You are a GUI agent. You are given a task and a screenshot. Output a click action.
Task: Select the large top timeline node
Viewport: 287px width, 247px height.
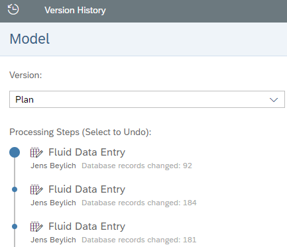pos(15,152)
